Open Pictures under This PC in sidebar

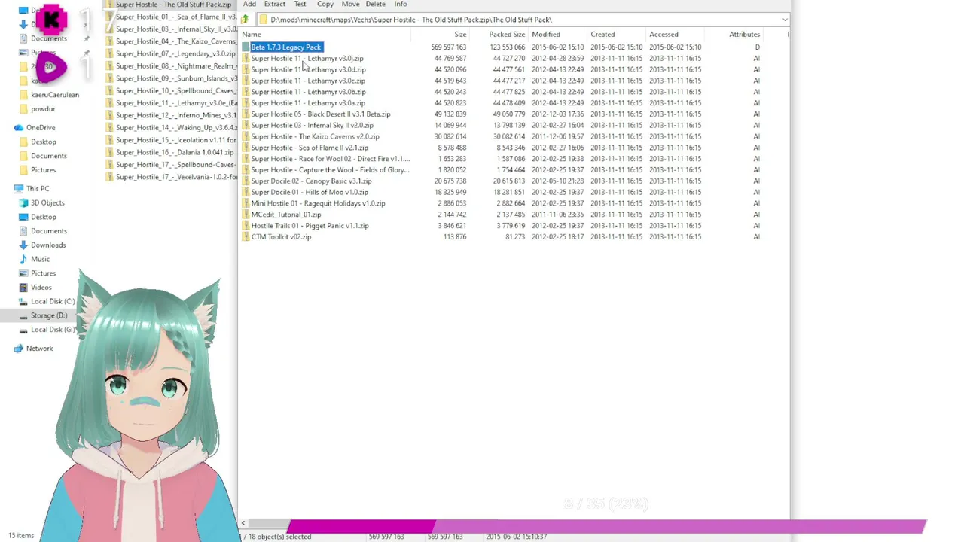[43, 273]
